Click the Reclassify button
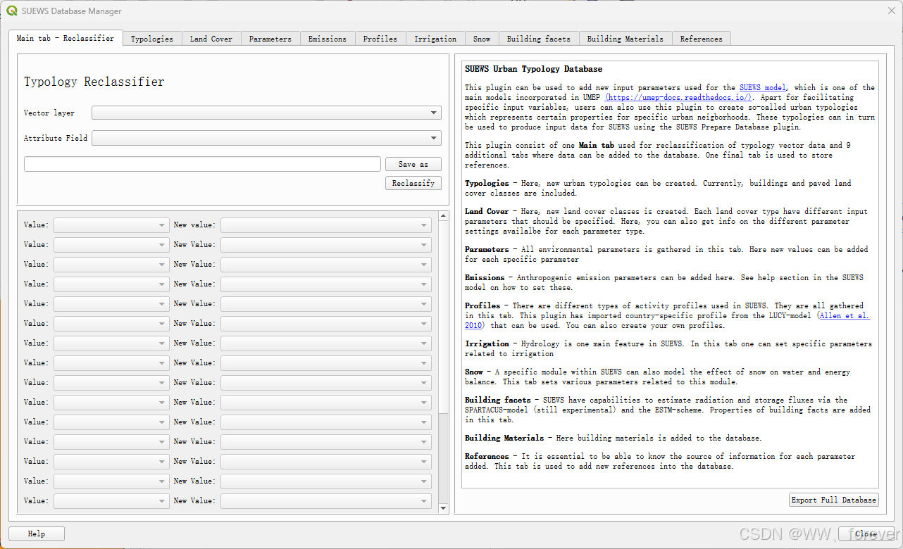 pos(413,183)
